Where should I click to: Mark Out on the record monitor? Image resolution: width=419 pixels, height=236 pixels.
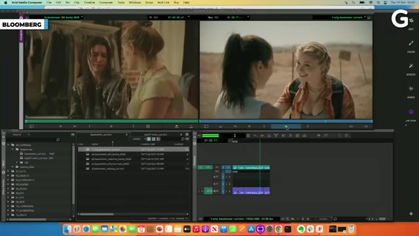(x=308, y=127)
